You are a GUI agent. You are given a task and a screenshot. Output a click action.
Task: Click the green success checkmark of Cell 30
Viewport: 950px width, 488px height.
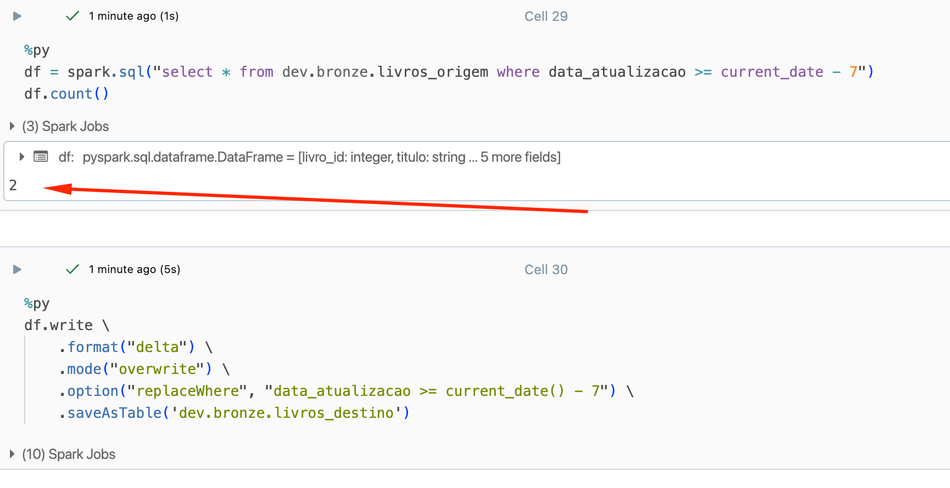click(72, 269)
